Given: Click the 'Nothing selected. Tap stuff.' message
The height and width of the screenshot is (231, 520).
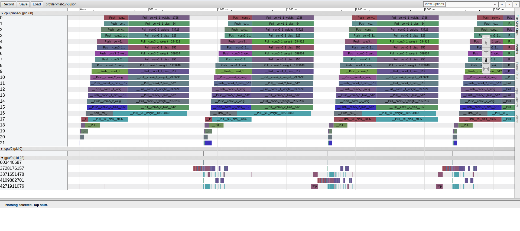Looking at the screenshot, I should pos(27,205).
